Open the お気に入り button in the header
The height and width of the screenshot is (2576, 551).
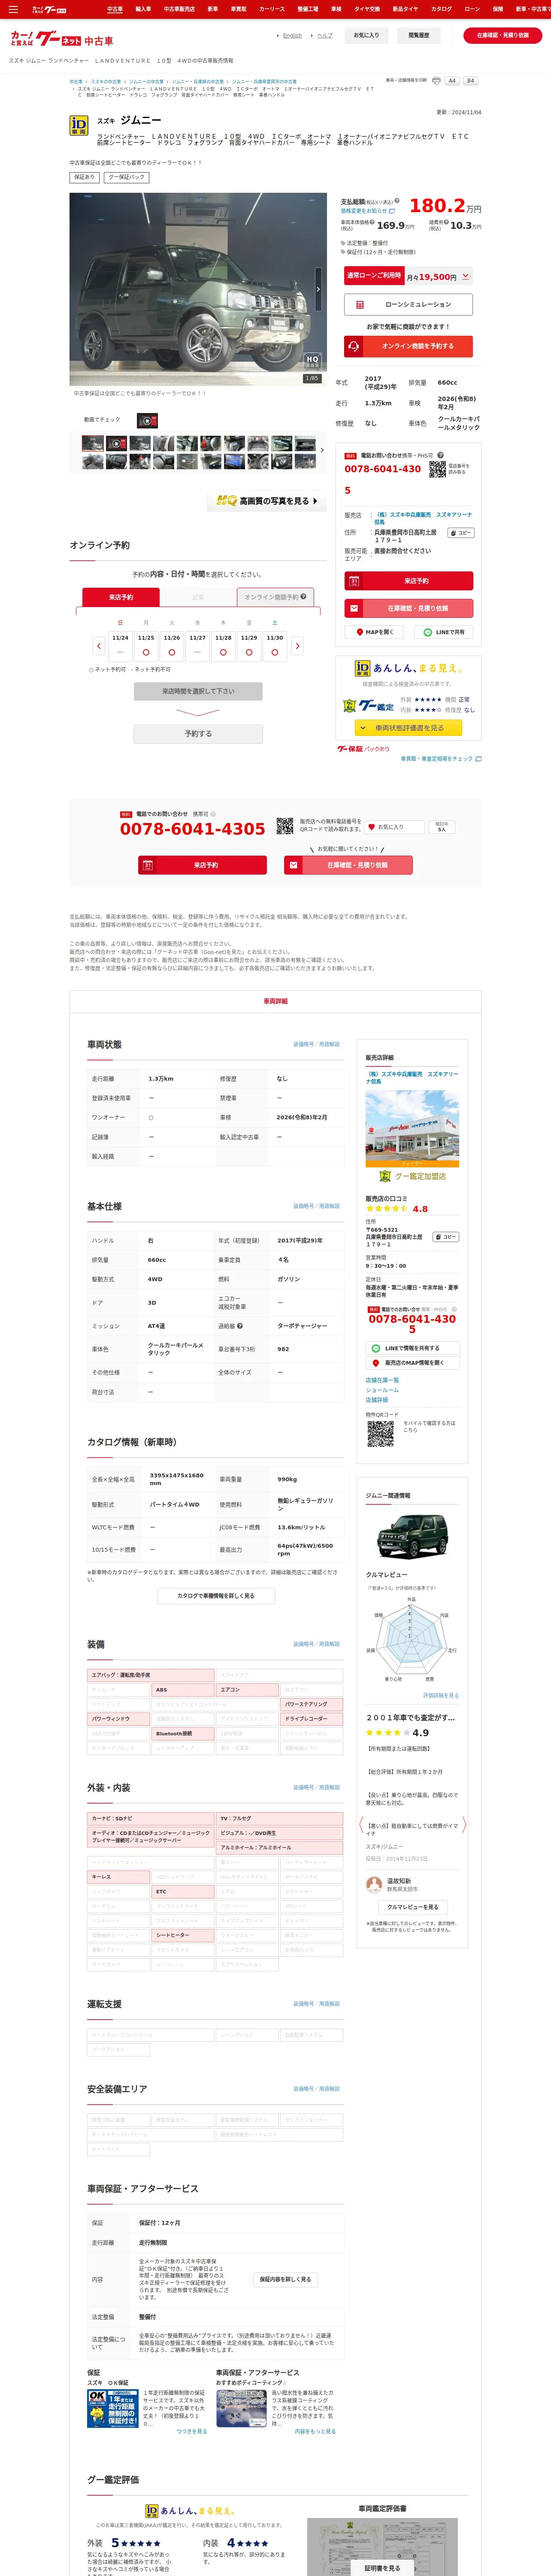(367, 35)
